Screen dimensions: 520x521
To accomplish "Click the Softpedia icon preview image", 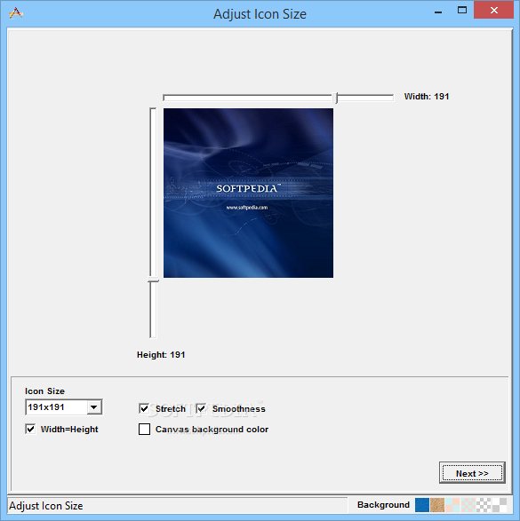I will click(x=248, y=193).
